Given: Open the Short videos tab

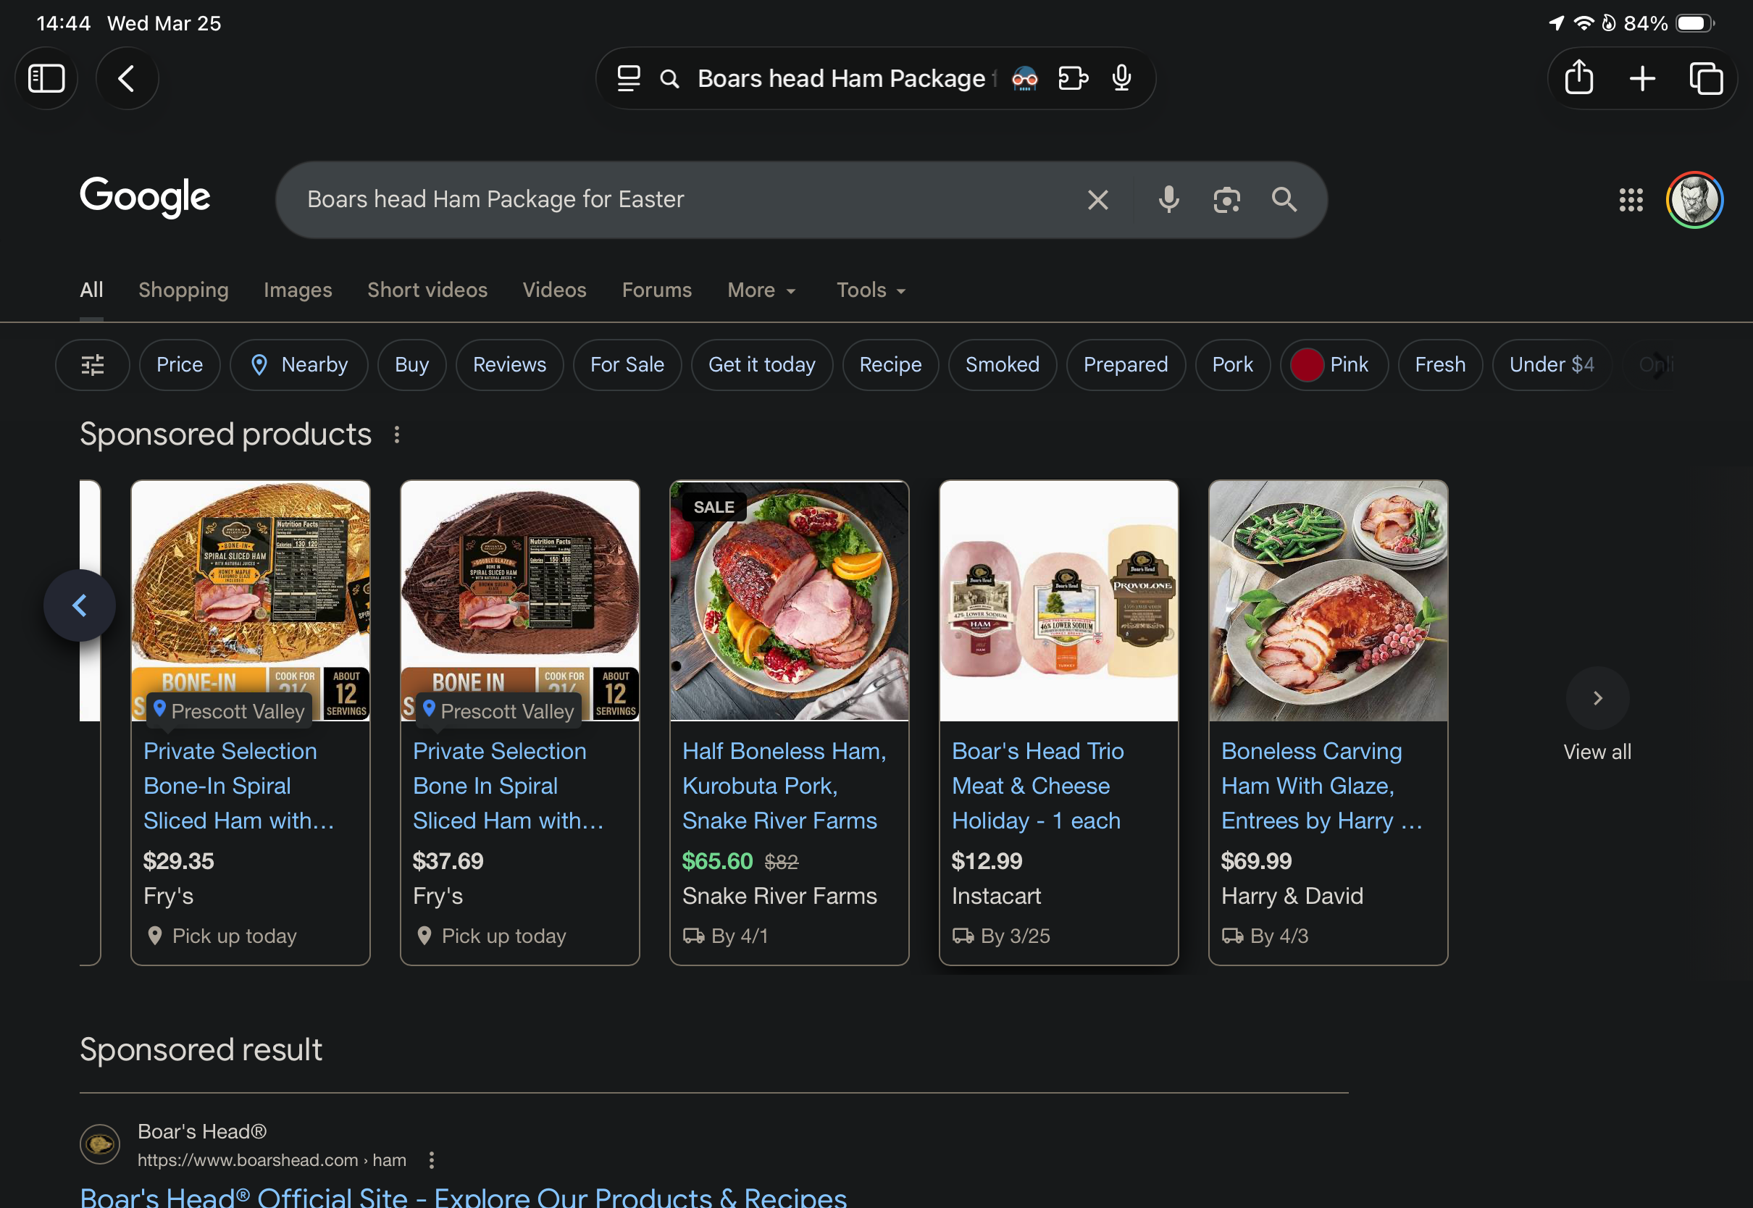Looking at the screenshot, I should pyautogui.click(x=427, y=290).
